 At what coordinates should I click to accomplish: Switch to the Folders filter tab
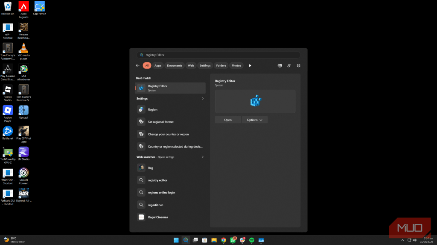[x=221, y=66]
